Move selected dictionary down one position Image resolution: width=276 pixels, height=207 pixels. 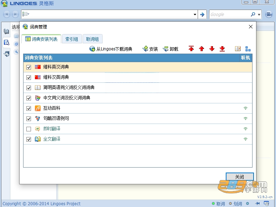click(212, 49)
